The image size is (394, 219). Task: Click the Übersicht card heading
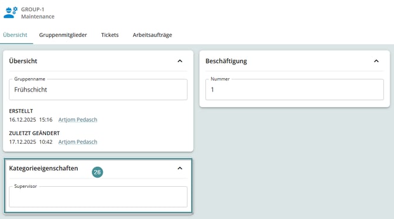23,61
